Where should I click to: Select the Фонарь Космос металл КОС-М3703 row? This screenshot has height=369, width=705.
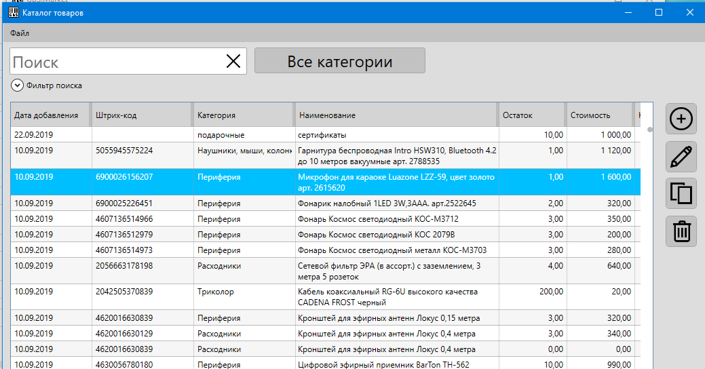pos(326,250)
